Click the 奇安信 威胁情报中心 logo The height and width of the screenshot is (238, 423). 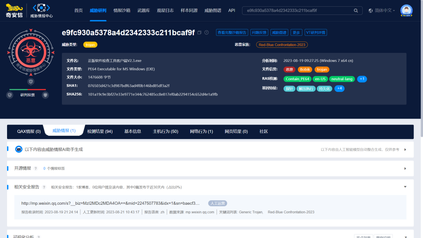(27, 11)
